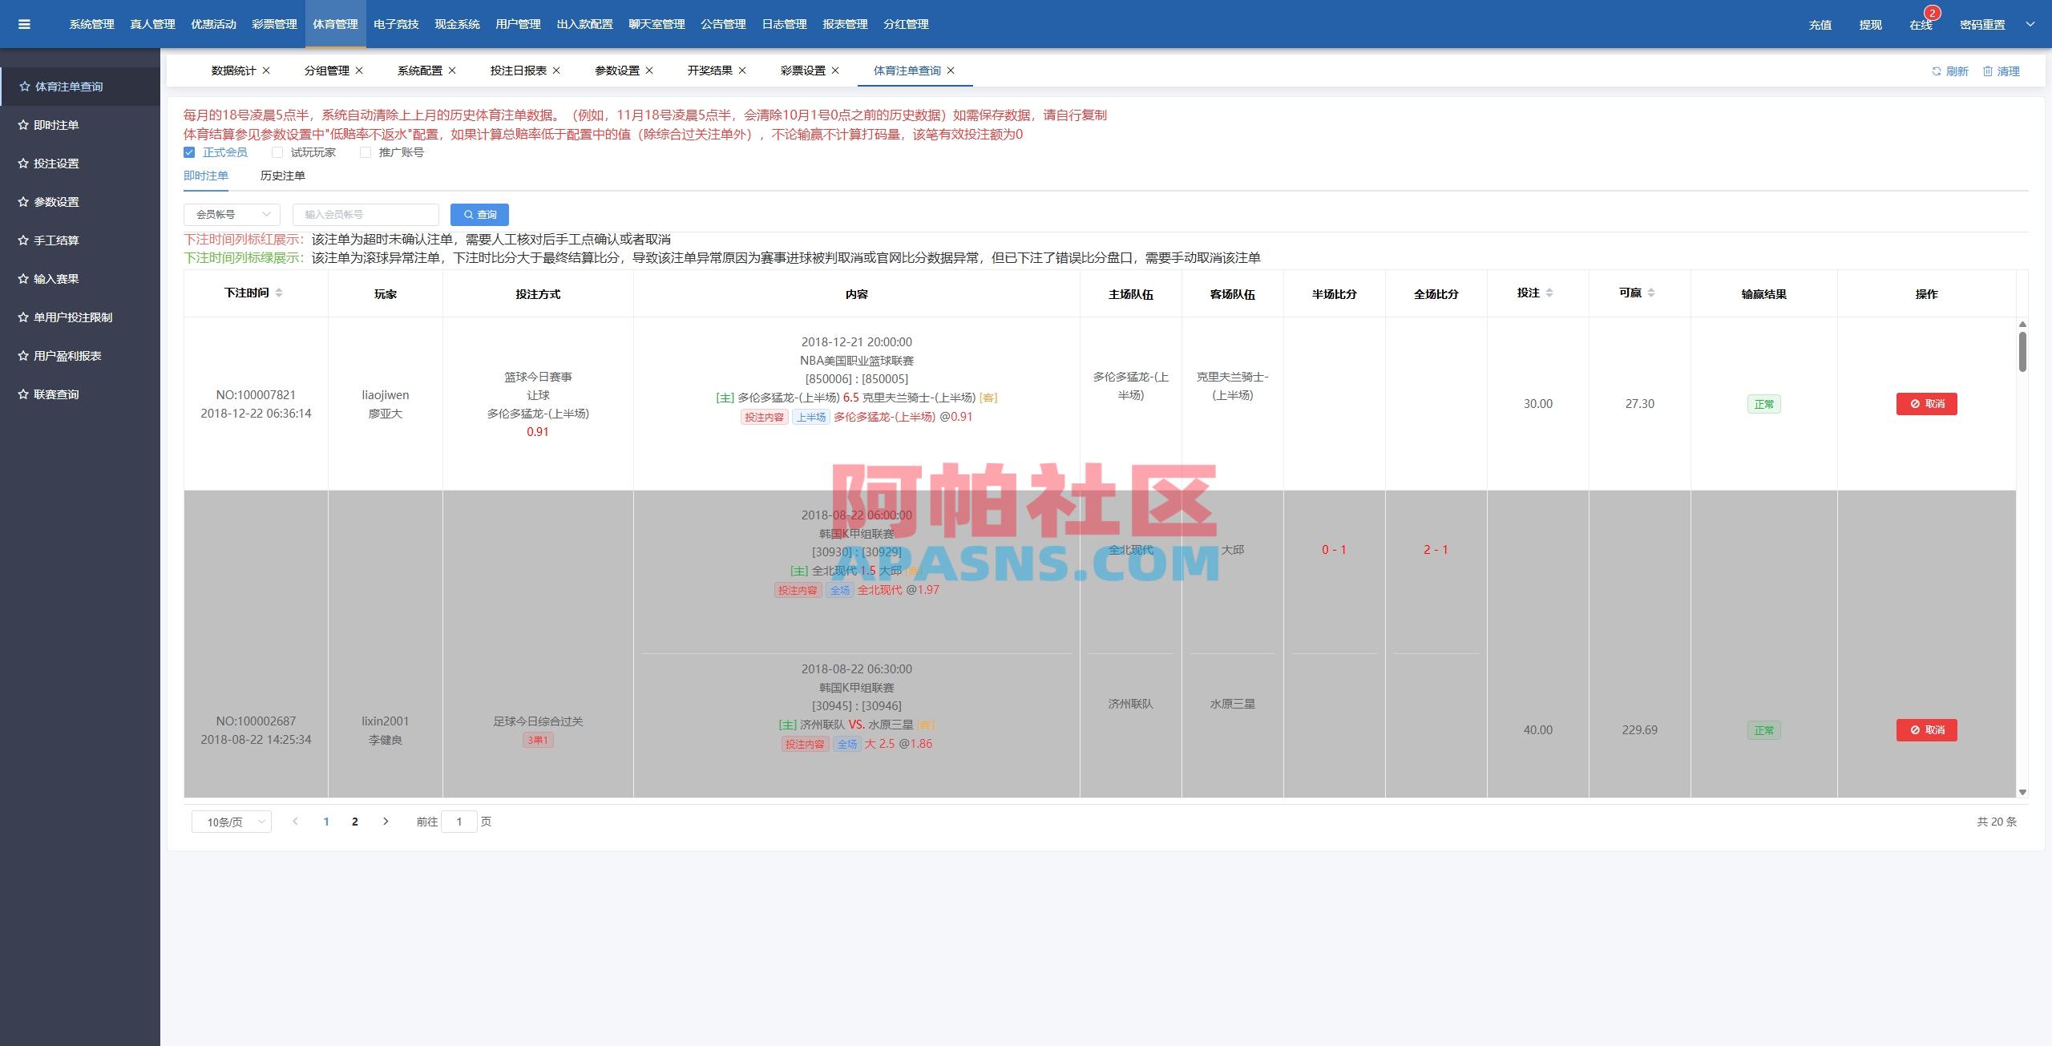Expand the top-right account dropdown arrow

(2030, 24)
